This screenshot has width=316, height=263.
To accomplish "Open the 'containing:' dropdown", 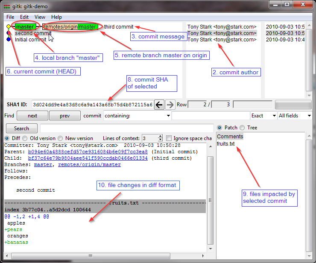I will coord(137,116).
